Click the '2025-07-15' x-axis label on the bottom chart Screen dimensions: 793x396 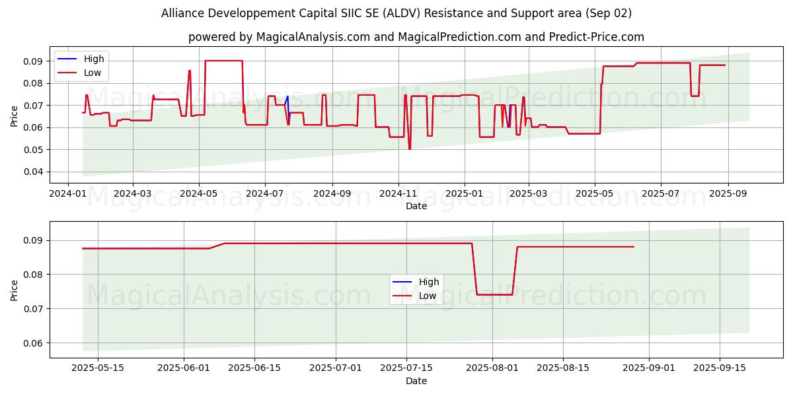point(406,369)
